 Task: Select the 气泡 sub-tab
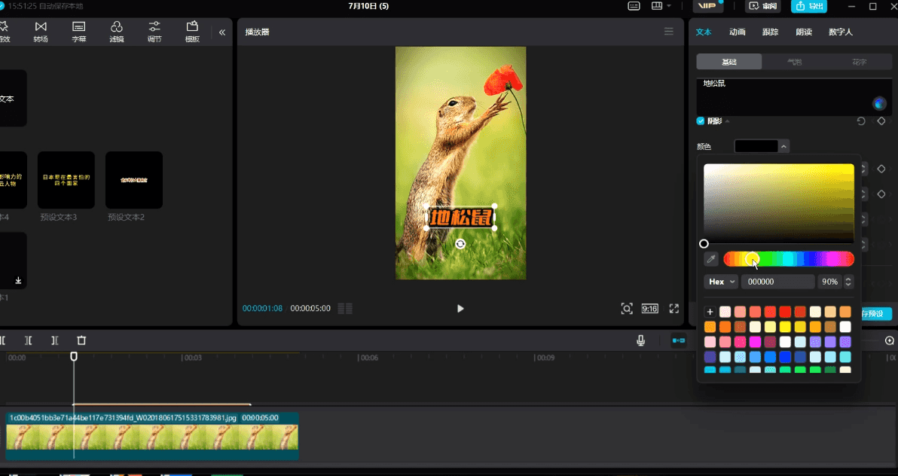tap(794, 62)
